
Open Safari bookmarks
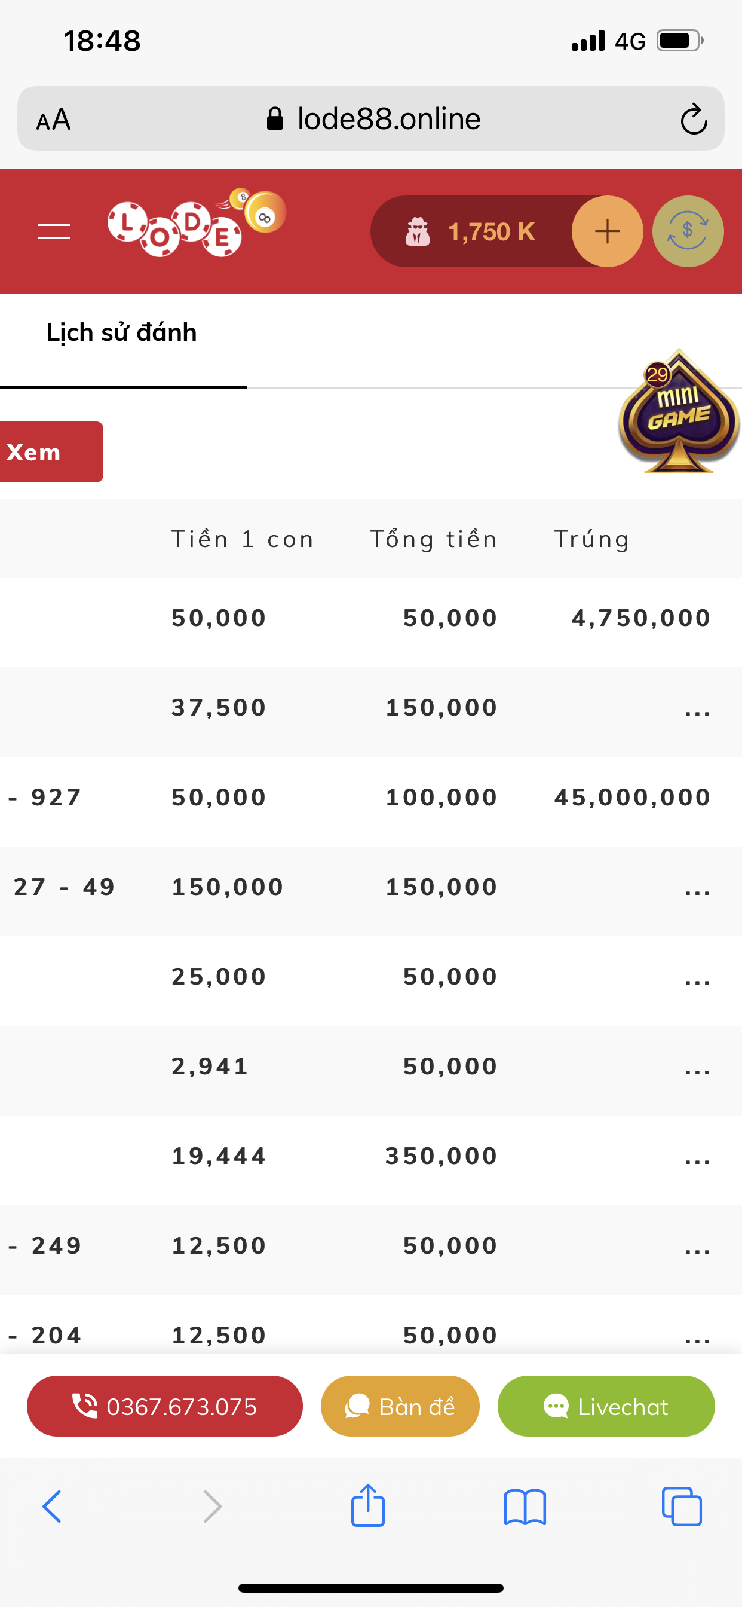pos(525,1507)
